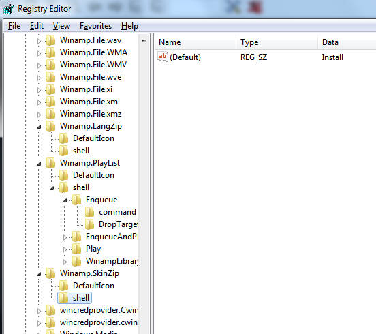Click the EnqueueAndP folder icon
The width and height of the screenshot is (376, 334).
point(77,237)
